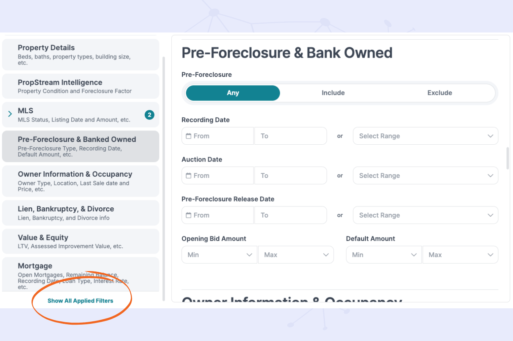Open the Auction Date Select Range dropdown
Image resolution: width=513 pixels, height=341 pixels.
(425, 175)
